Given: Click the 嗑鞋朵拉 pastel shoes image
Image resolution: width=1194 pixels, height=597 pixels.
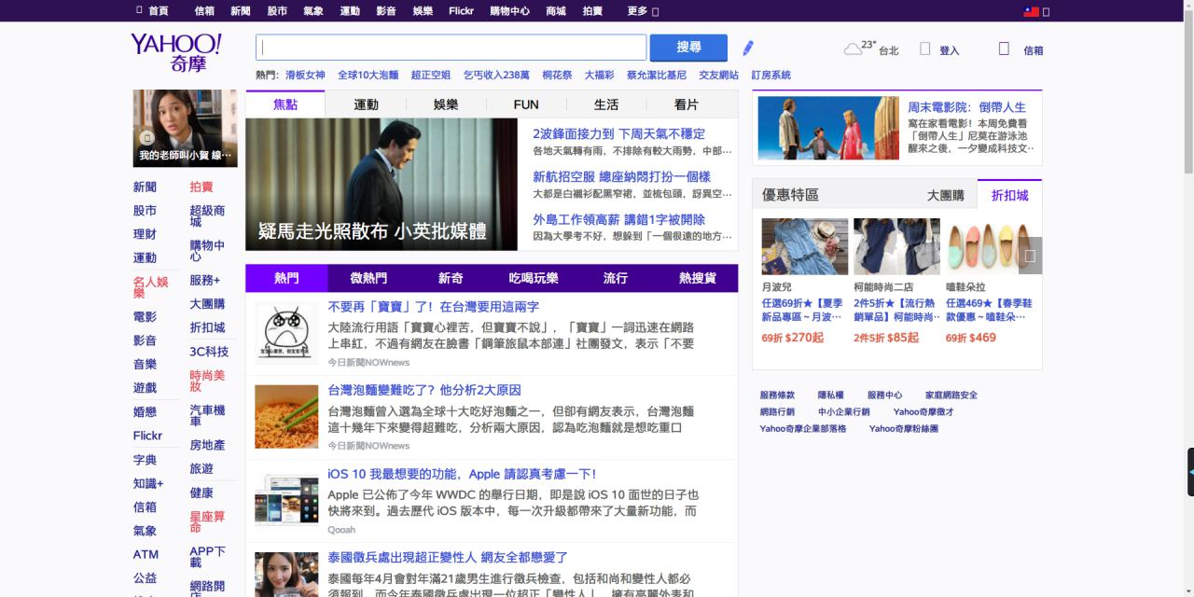Looking at the screenshot, I should tap(989, 246).
